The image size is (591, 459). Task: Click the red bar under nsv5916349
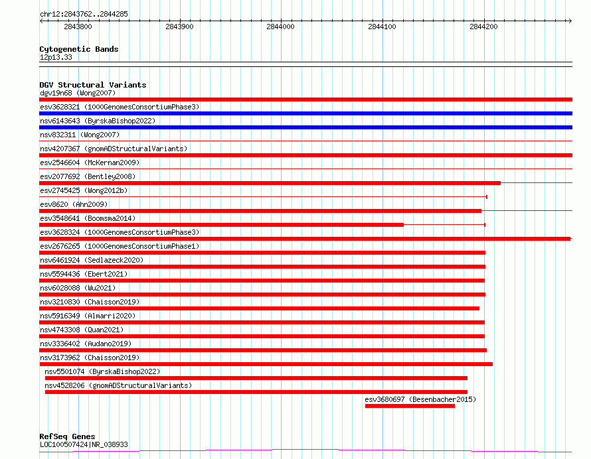(262, 322)
